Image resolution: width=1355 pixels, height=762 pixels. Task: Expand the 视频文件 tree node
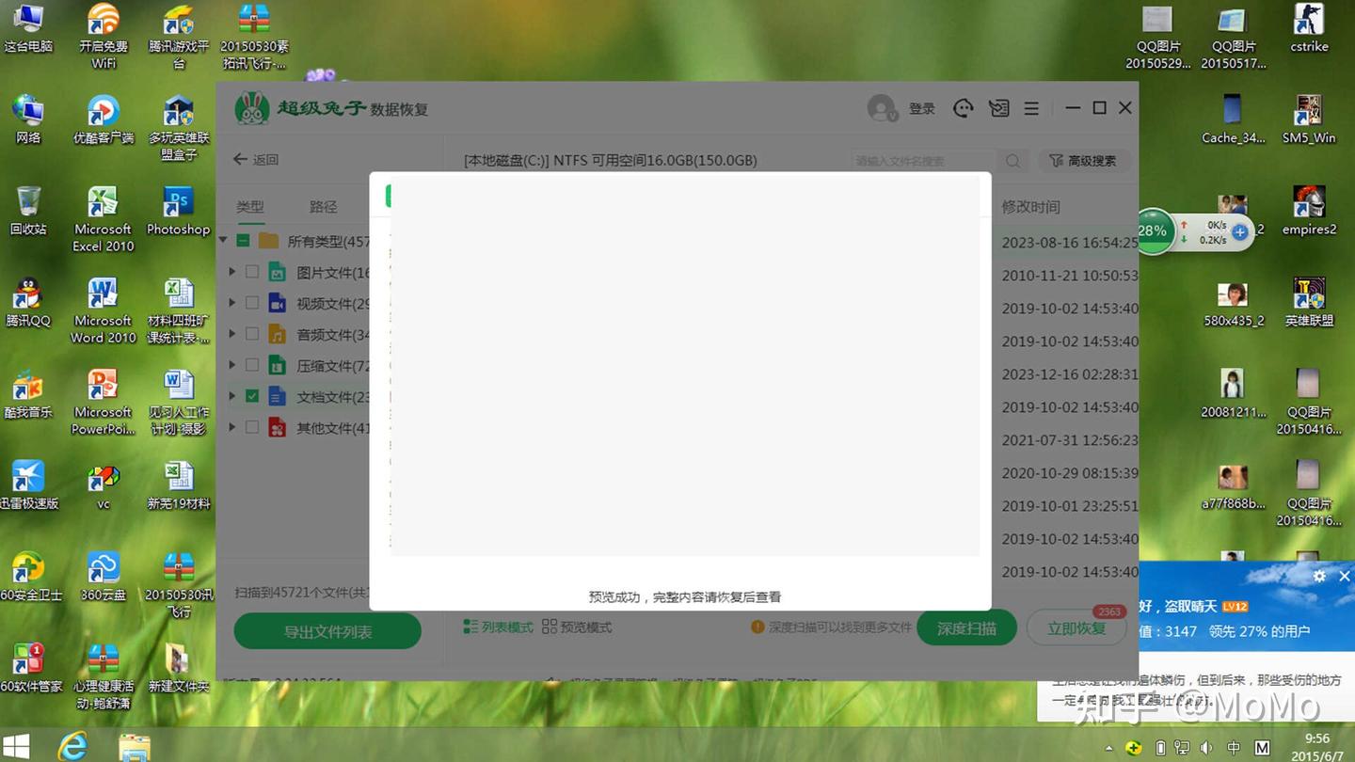coord(233,303)
